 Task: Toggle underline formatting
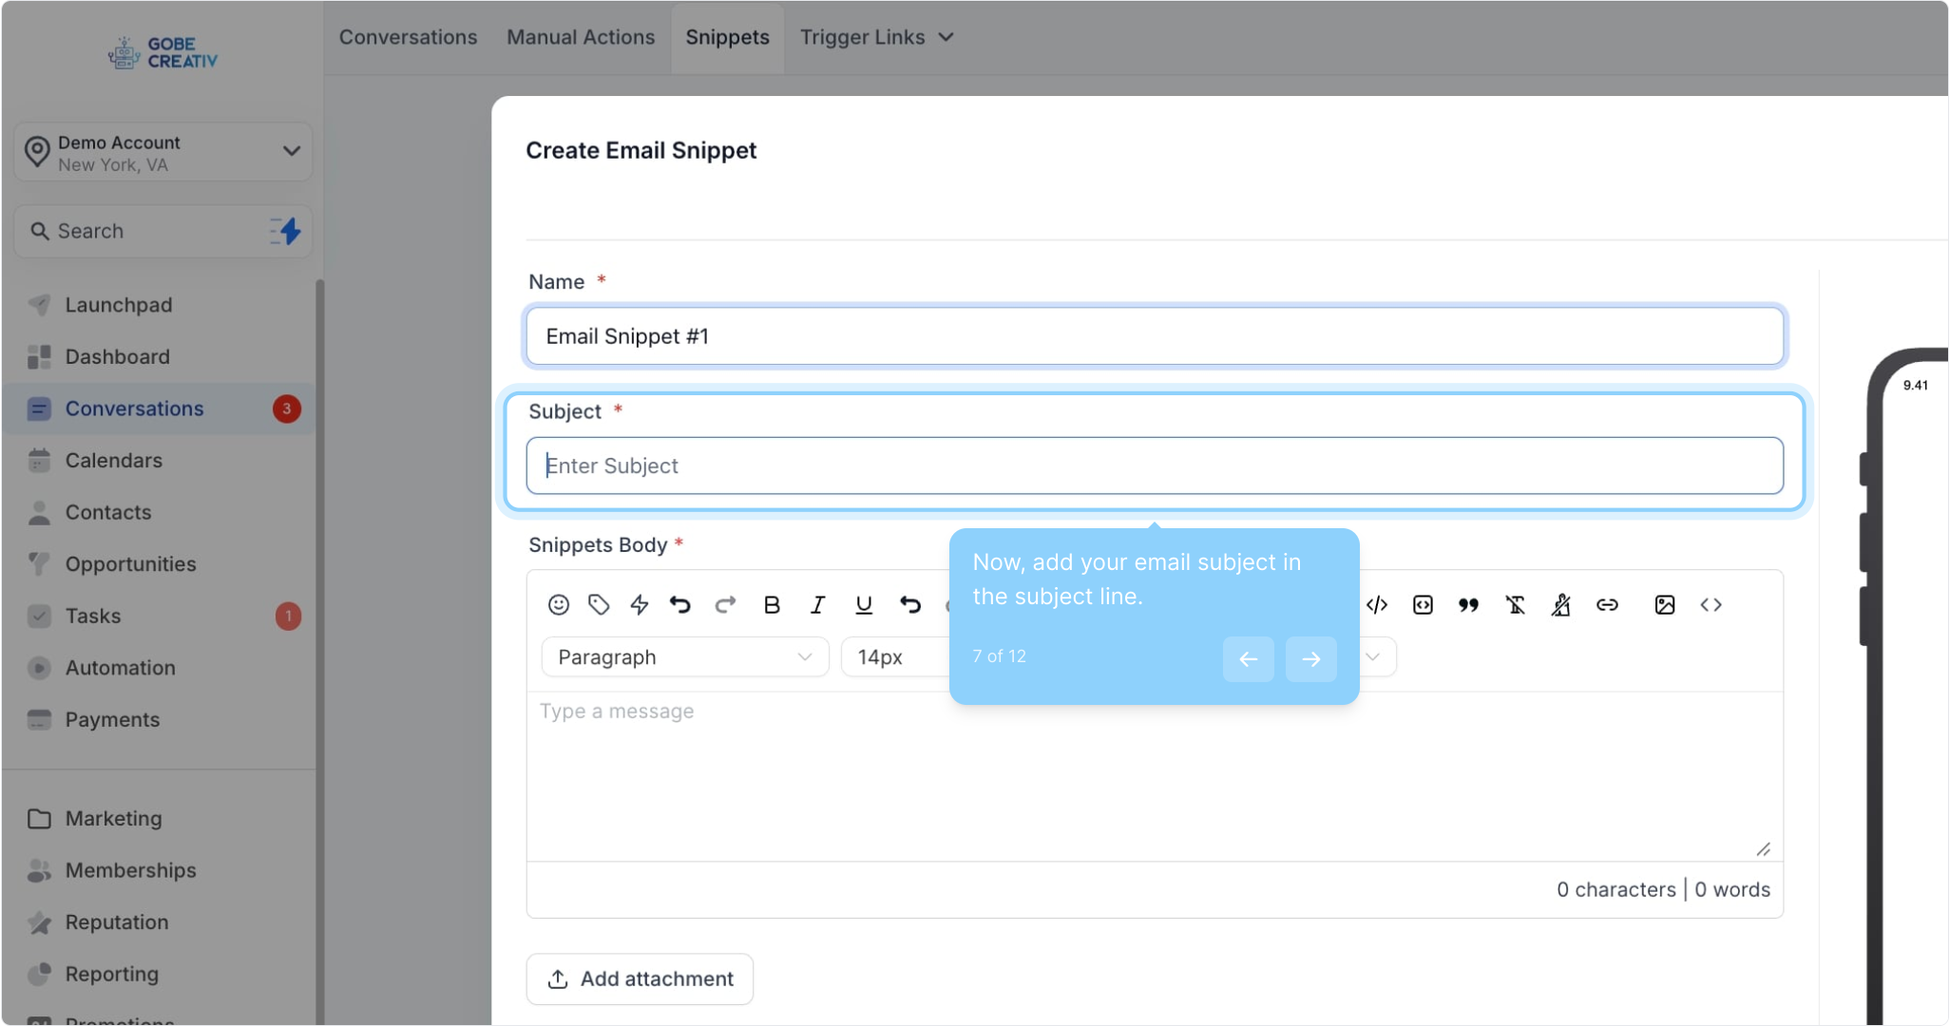[x=863, y=605]
